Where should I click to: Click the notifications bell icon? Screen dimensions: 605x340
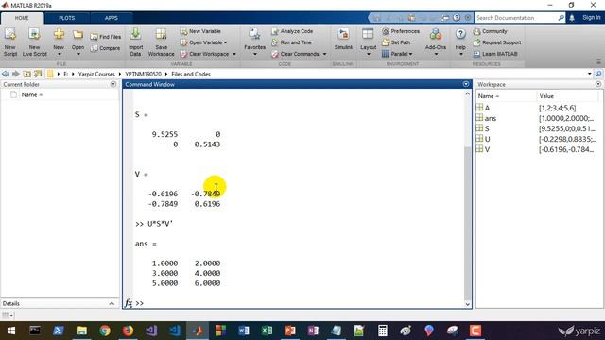tap(572, 18)
